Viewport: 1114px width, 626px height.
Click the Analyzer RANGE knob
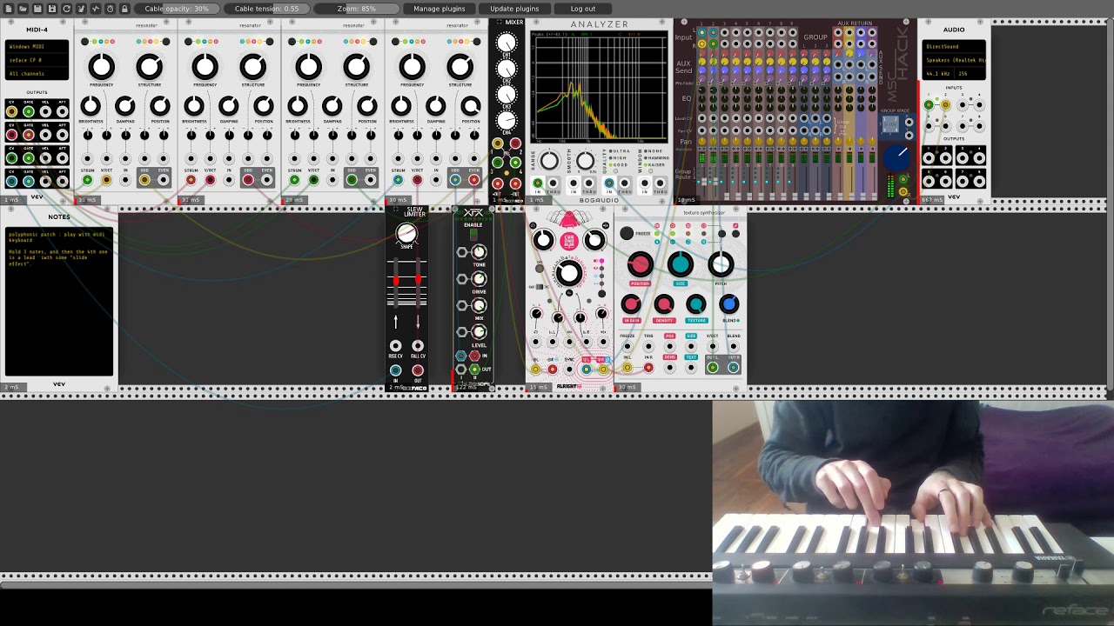(x=549, y=160)
